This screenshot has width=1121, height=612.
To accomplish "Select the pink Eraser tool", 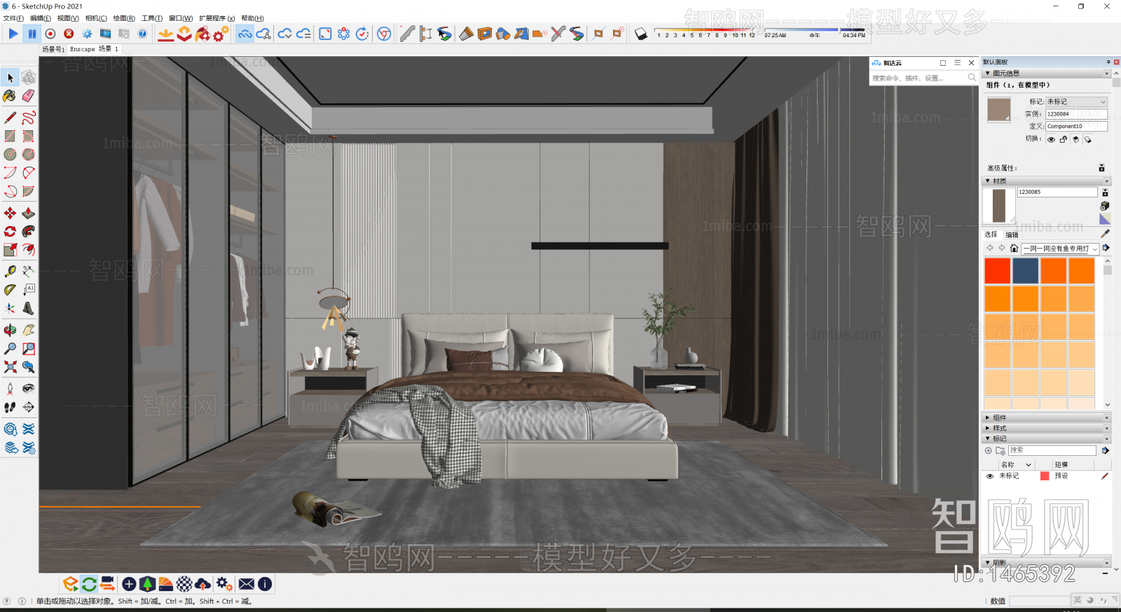I will click(x=28, y=96).
